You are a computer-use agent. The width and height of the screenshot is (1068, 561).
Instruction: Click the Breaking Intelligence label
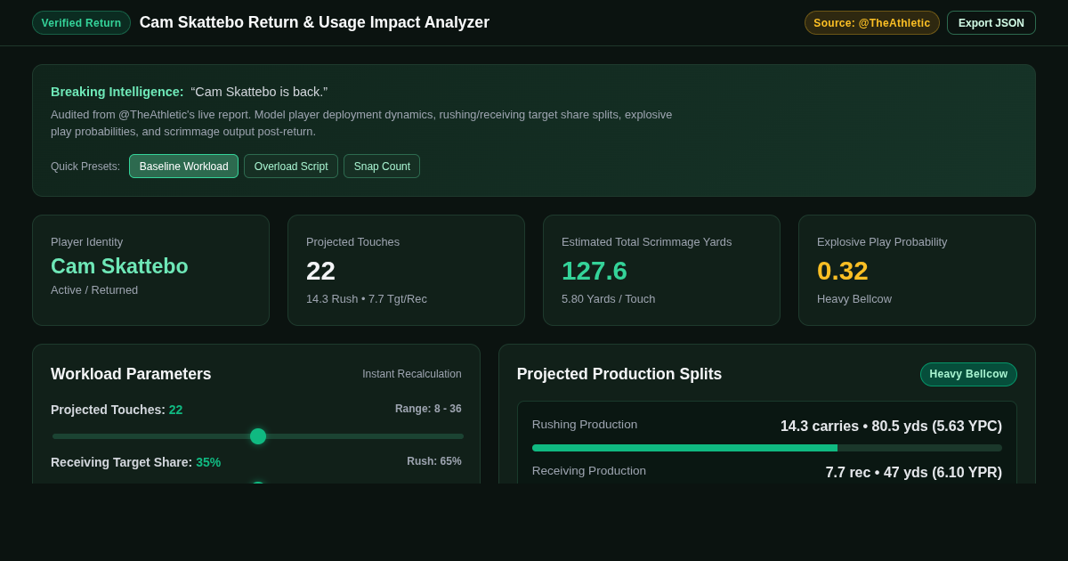click(x=117, y=92)
